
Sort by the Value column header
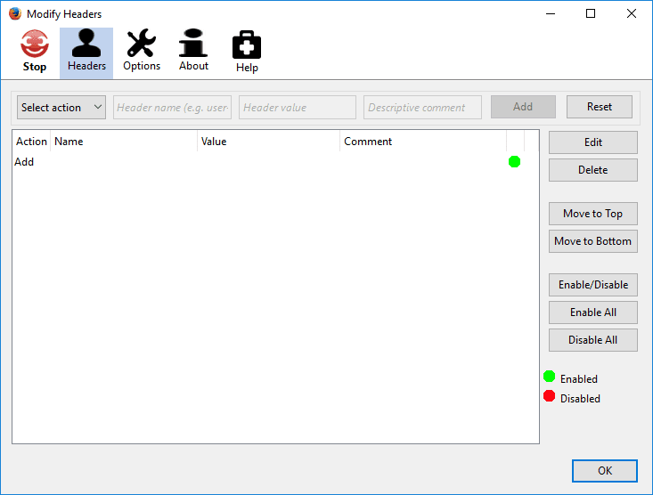tap(268, 142)
